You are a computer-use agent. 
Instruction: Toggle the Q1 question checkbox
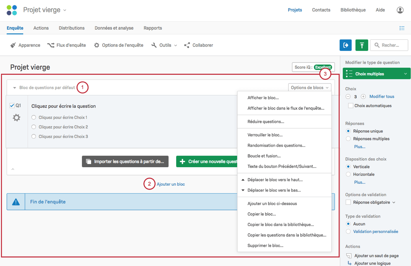click(x=12, y=106)
